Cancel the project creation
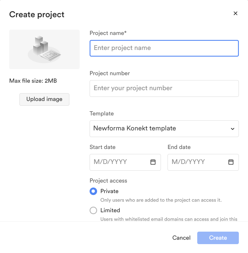The image size is (248, 253). click(181, 238)
